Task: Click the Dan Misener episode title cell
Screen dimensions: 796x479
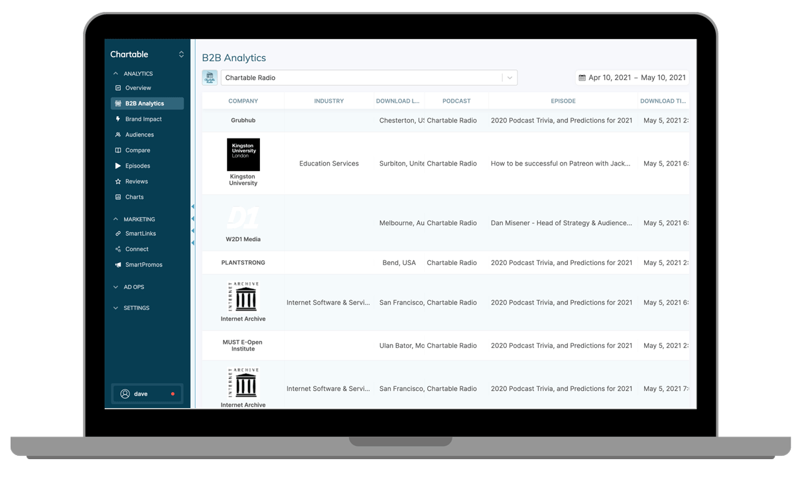Action: point(561,223)
